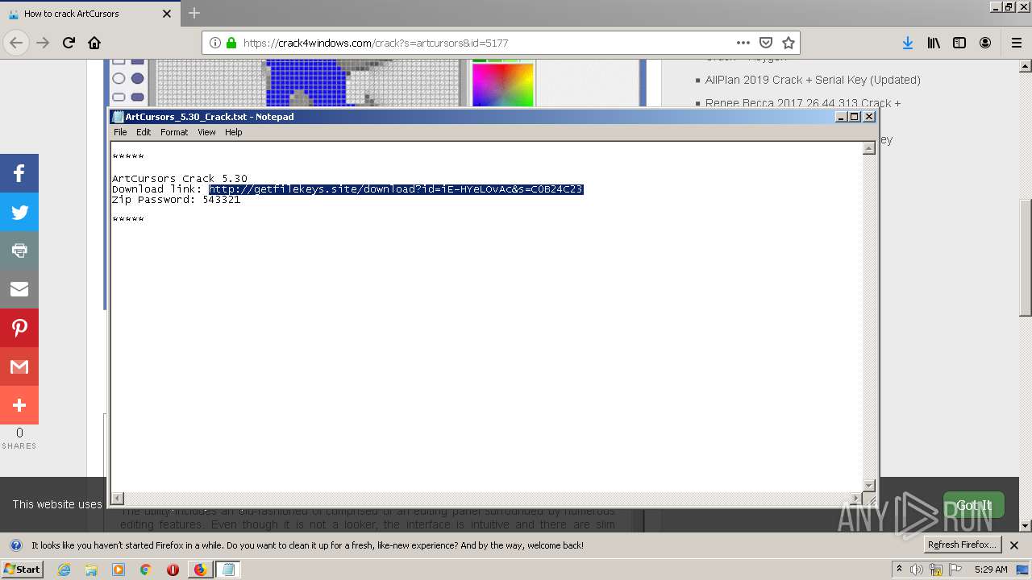Minimize the Notepad window

pos(841,117)
